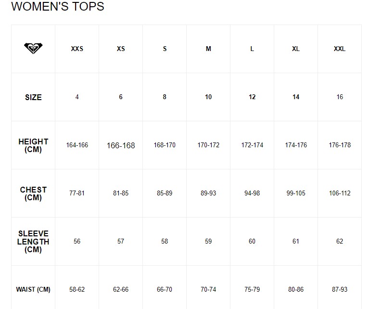Click the Roxy heart logo icon
The width and height of the screenshot is (369, 309).
tap(33, 49)
